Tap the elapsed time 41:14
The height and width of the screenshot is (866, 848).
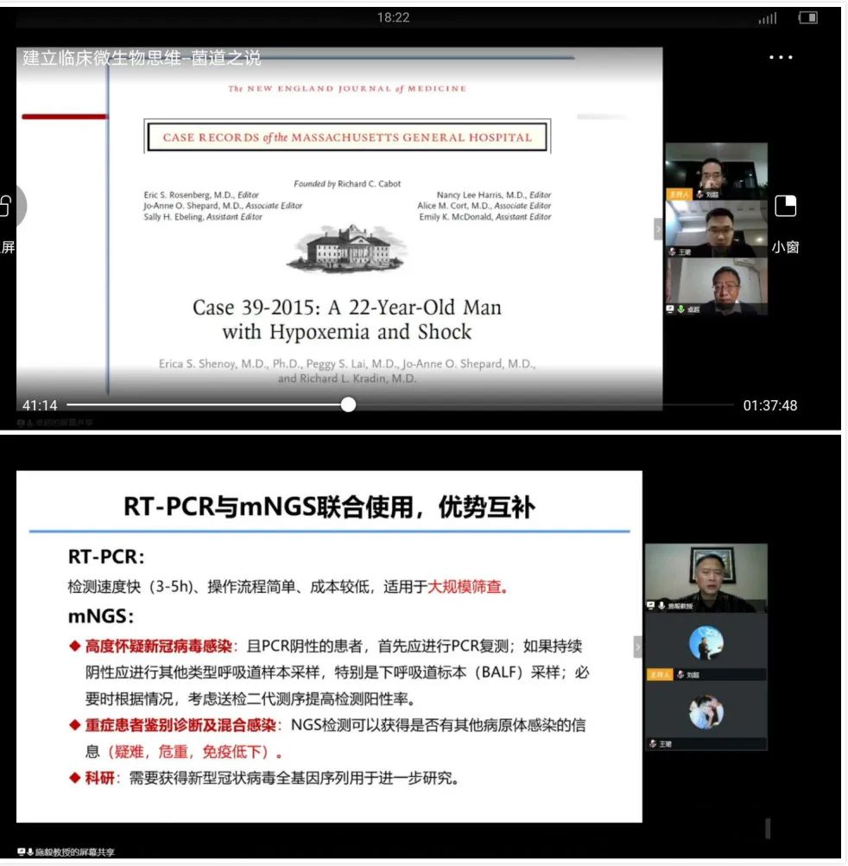pos(40,405)
